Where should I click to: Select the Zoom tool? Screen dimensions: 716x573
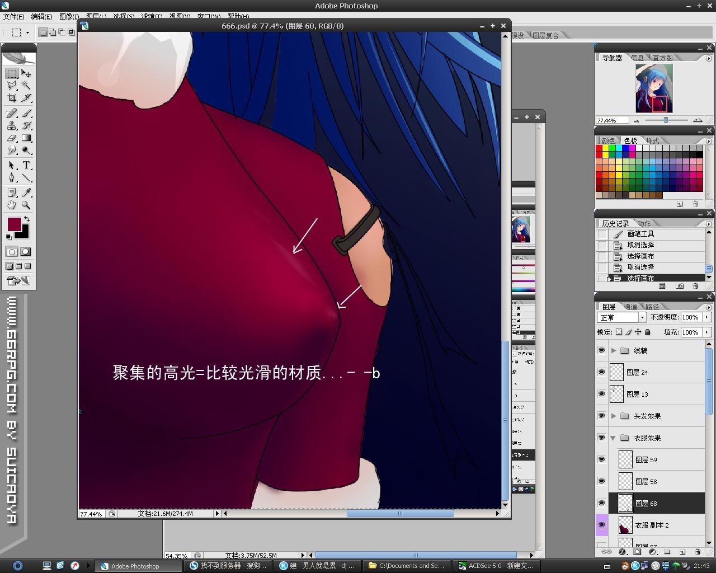click(26, 205)
